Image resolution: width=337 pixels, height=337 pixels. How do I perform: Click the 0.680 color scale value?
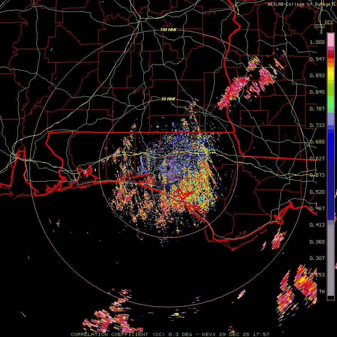point(317,142)
